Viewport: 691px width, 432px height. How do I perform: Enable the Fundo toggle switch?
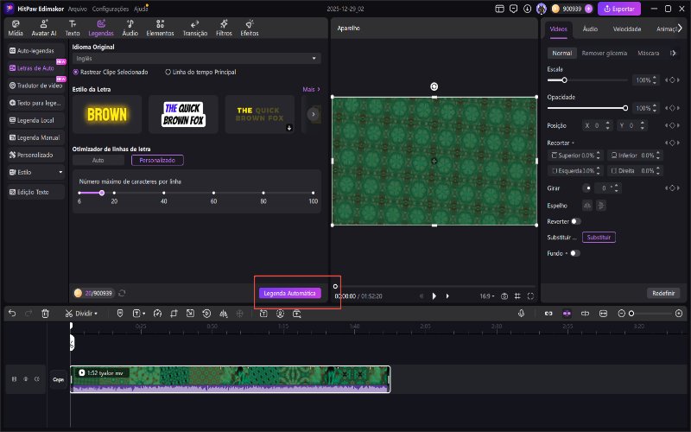point(574,253)
